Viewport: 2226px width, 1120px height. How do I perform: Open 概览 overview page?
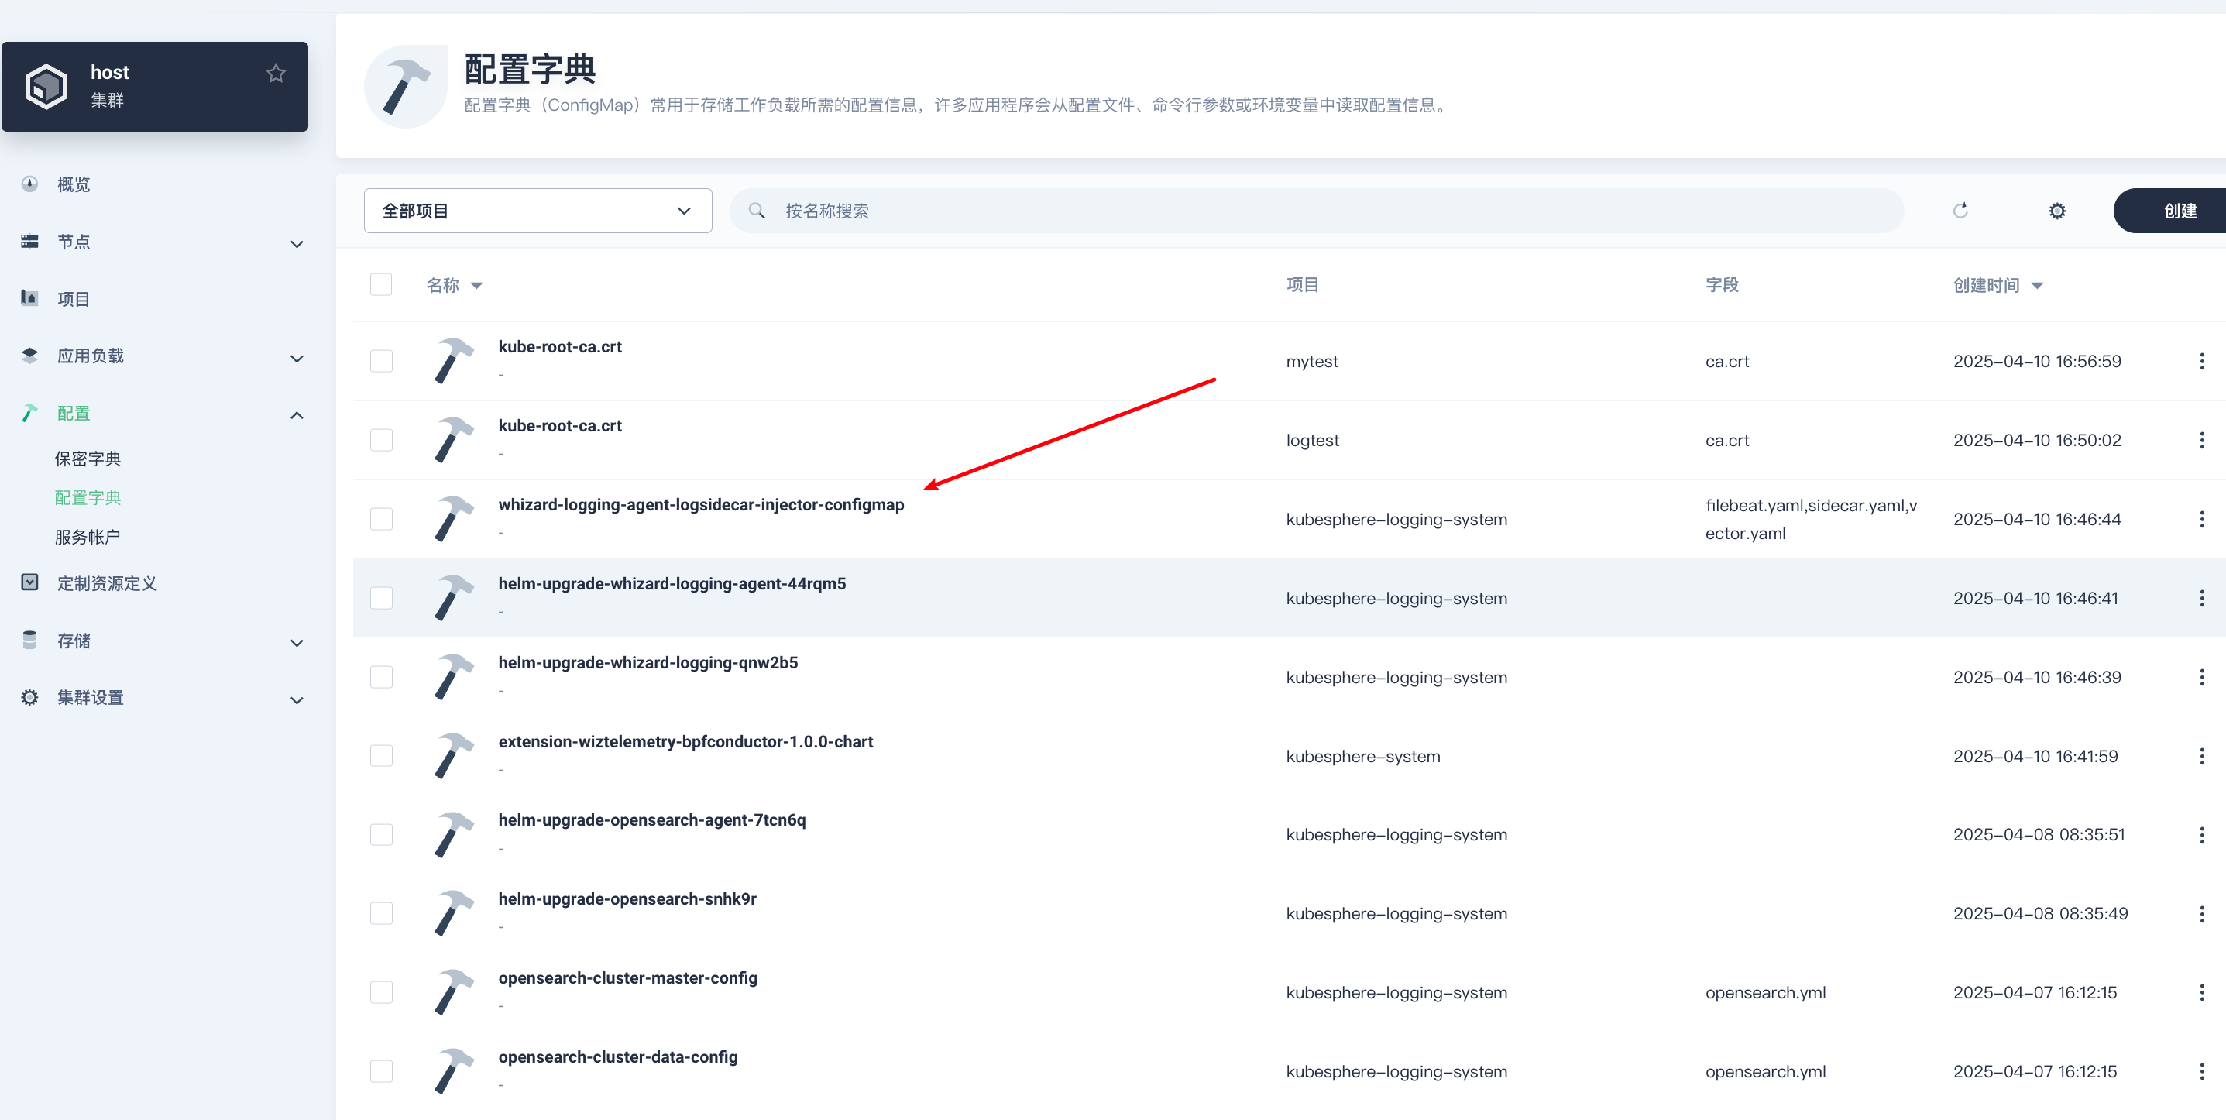click(74, 184)
